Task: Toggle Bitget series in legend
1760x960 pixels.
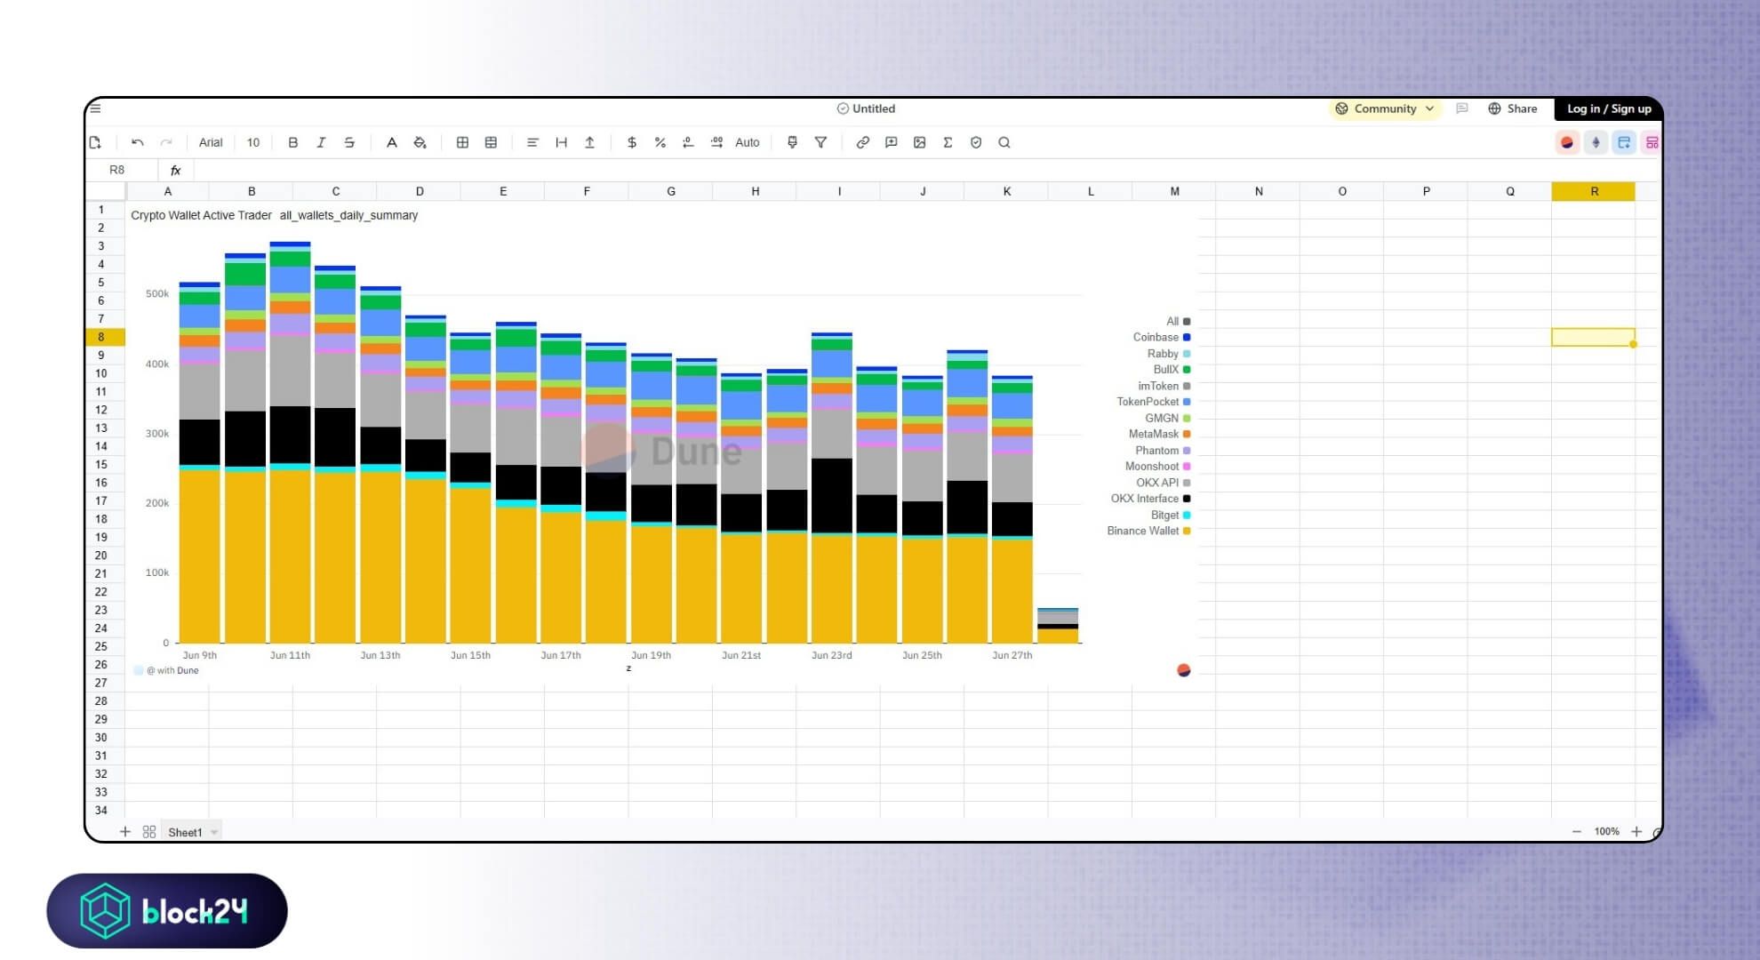Action: (x=1171, y=516)
